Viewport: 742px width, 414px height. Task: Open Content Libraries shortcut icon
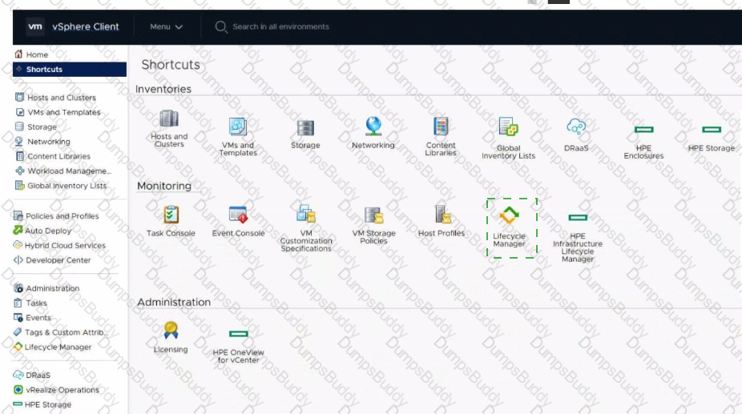(441, 127)
